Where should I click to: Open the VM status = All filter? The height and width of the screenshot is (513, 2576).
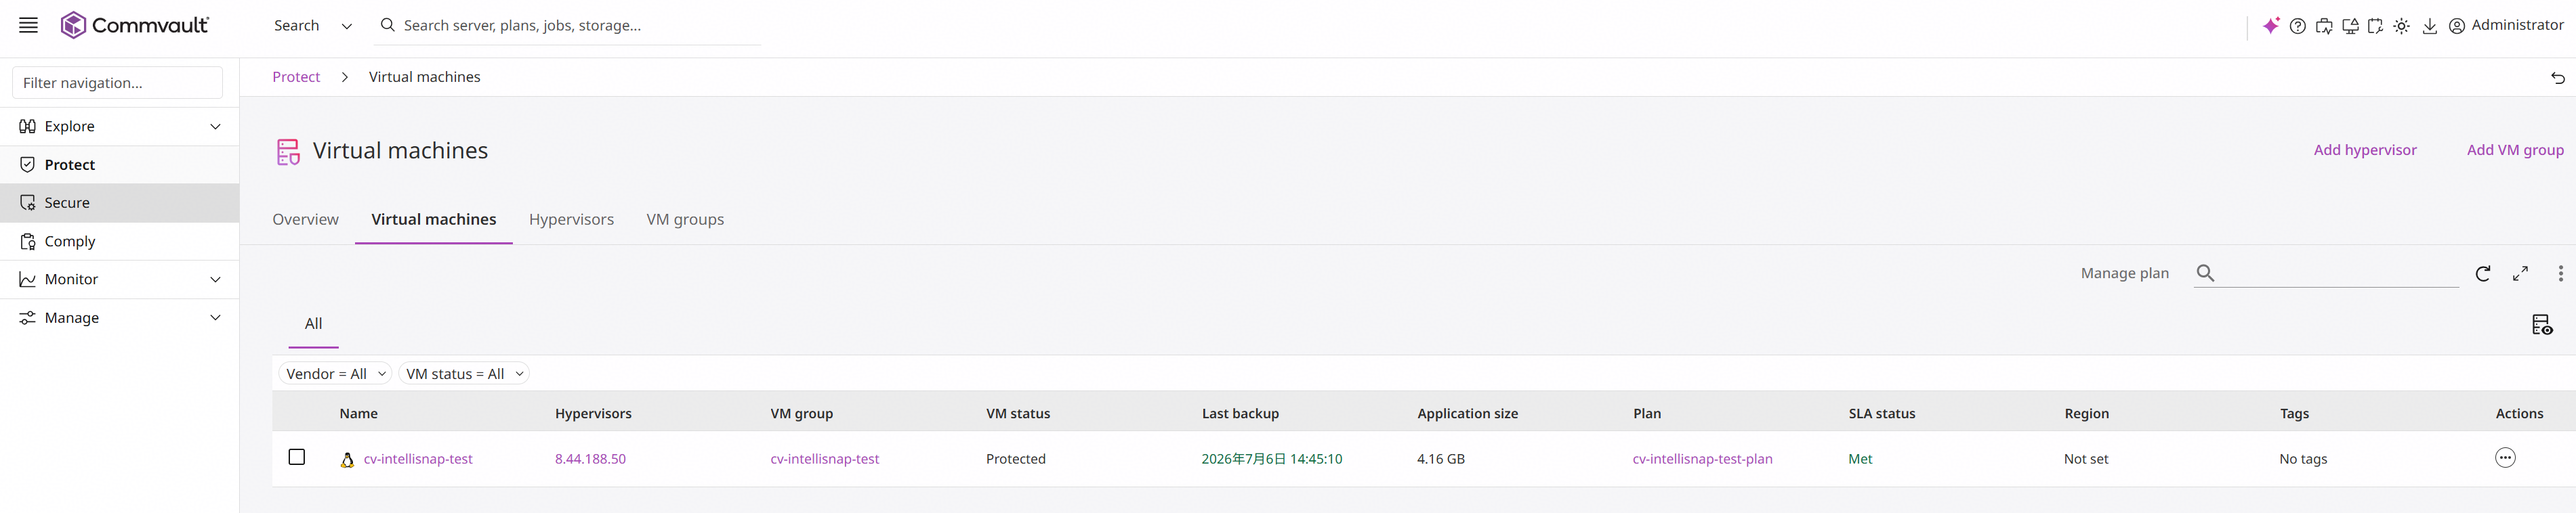(x=464, y=374)
